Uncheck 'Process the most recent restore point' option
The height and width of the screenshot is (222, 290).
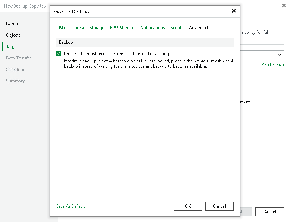(59, 53)
